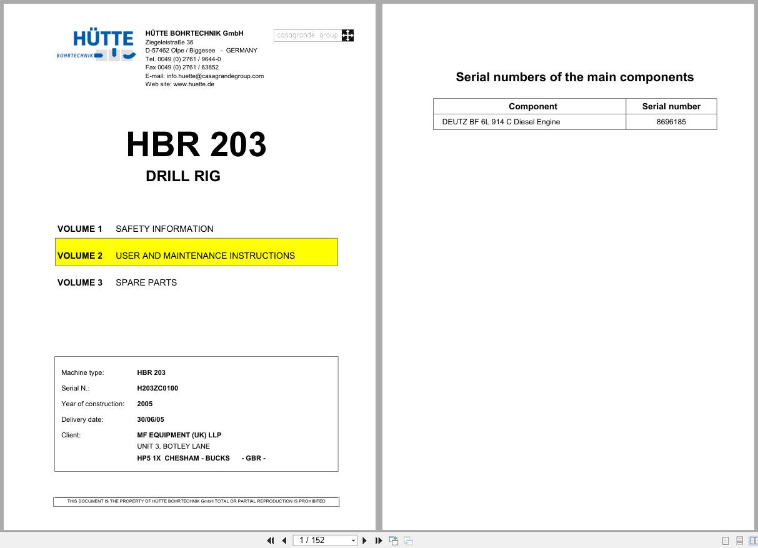Screen dimensions: 758x548
Task: Click the HBR 203 title text
Action: (196, 145)
